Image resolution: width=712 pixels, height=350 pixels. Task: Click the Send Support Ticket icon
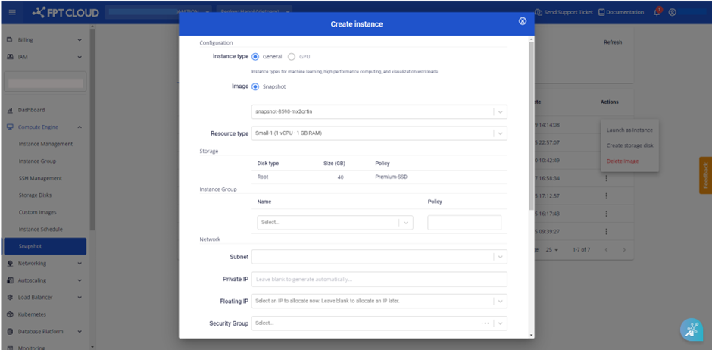click(x=539, y=12)
